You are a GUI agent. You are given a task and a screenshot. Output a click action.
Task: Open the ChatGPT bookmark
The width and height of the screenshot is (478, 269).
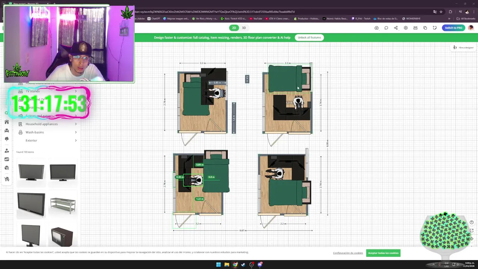pyautogui.click(x=154, y=18)
